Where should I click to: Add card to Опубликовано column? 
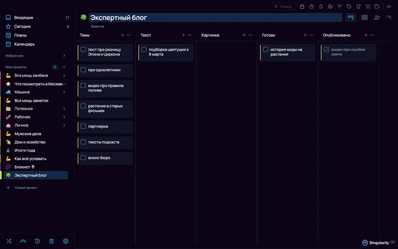click(x=366, y=35)
